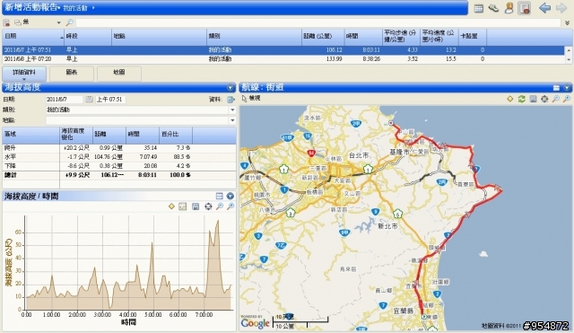
Task: Expand the 我的活動 breadcrumb arrow in title
Action: (x=93, y=8)
